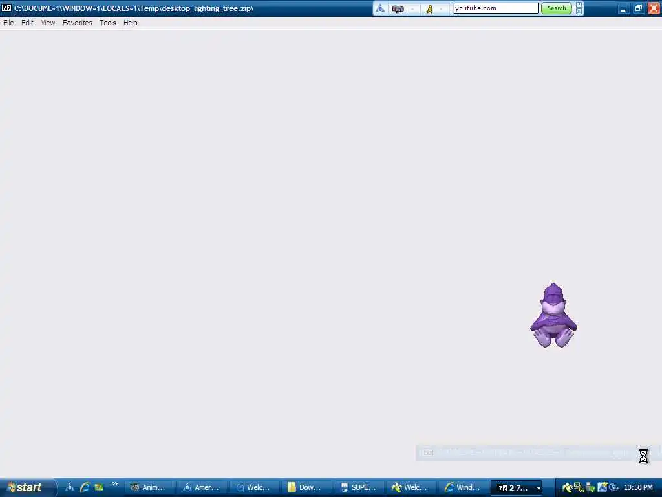Click the webcam icon in title toolbar
Screen dimensions: 662x497
[398, 8]
